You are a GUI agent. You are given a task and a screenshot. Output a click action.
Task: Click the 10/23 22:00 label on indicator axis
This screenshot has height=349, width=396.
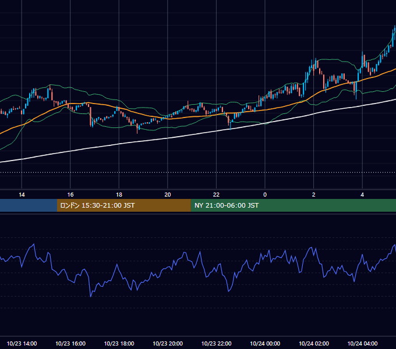216,343
